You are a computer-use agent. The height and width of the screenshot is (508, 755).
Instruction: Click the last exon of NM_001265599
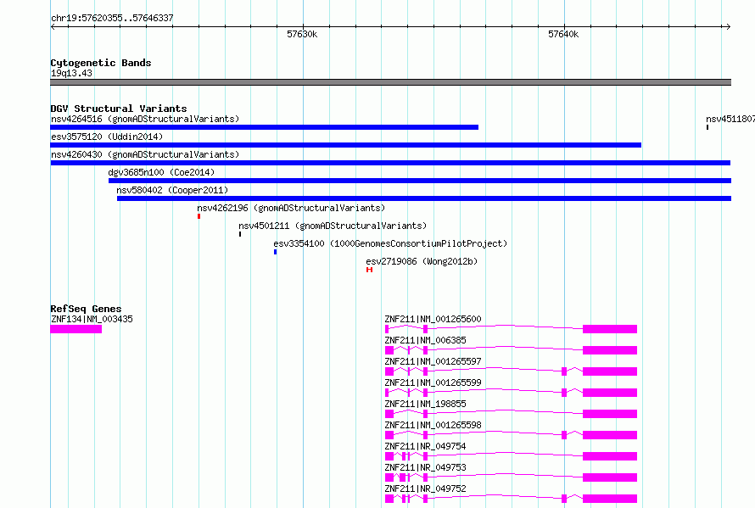click(610, 393)
